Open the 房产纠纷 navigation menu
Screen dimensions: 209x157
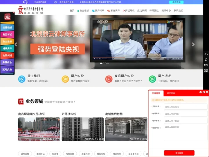point(98,10)
